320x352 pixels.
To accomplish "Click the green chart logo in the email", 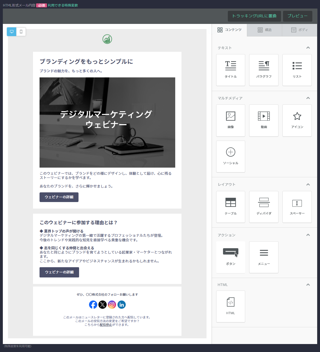I will point(107,39).
